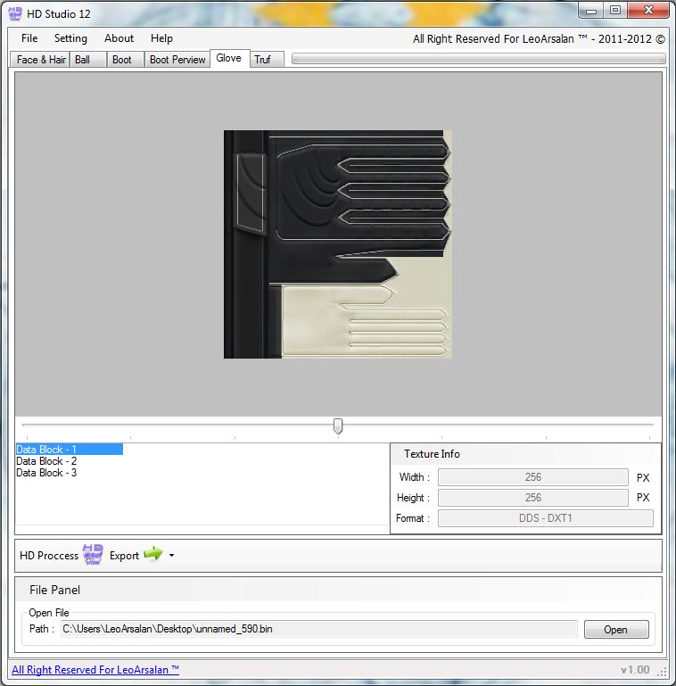
Task: Open the About menu
Action: point(119,38)
